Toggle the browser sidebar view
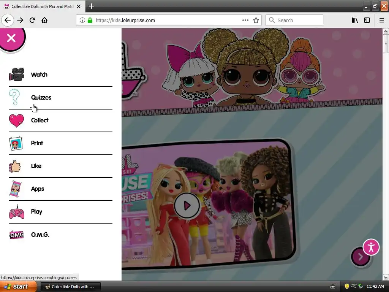Screen dimensions: 389x292 tap(367, 21)
